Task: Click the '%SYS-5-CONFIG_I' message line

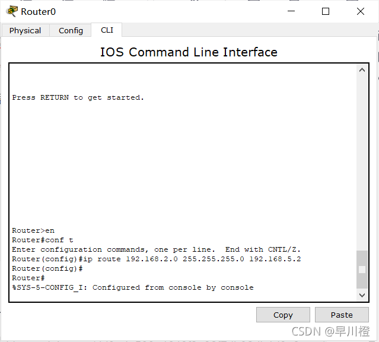Action: click(x=133, y=287)
